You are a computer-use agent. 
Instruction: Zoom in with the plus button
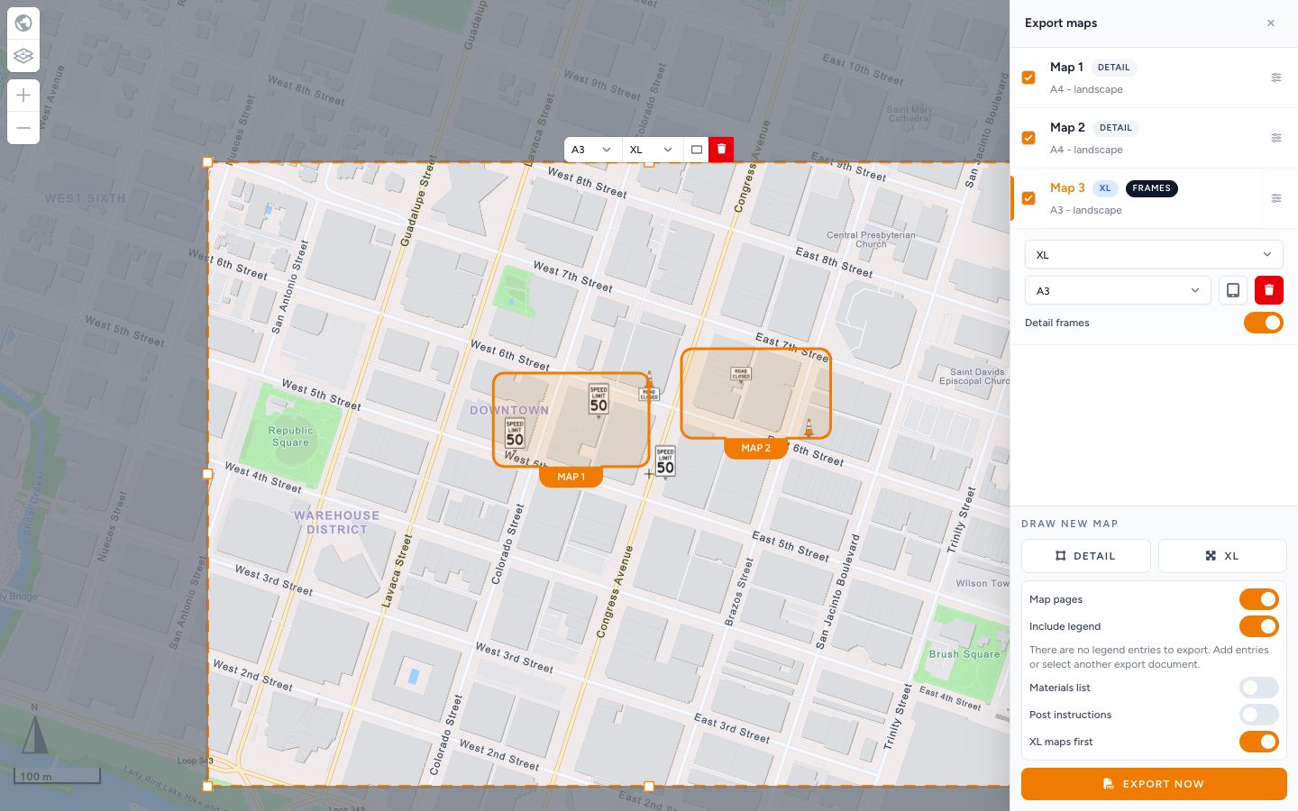(23, 96)
